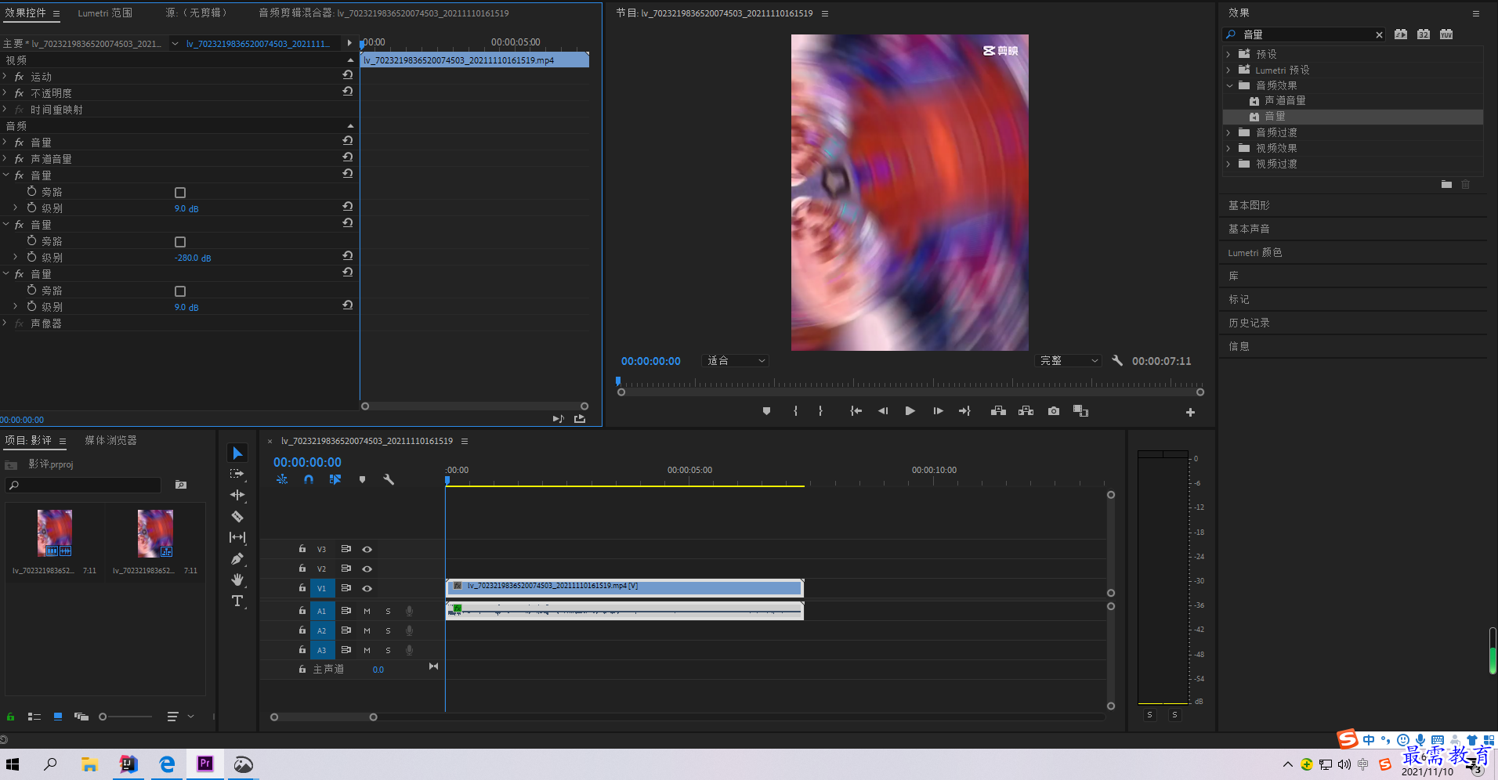Open the 音频剪辑混合器 tab

[384, 13]
